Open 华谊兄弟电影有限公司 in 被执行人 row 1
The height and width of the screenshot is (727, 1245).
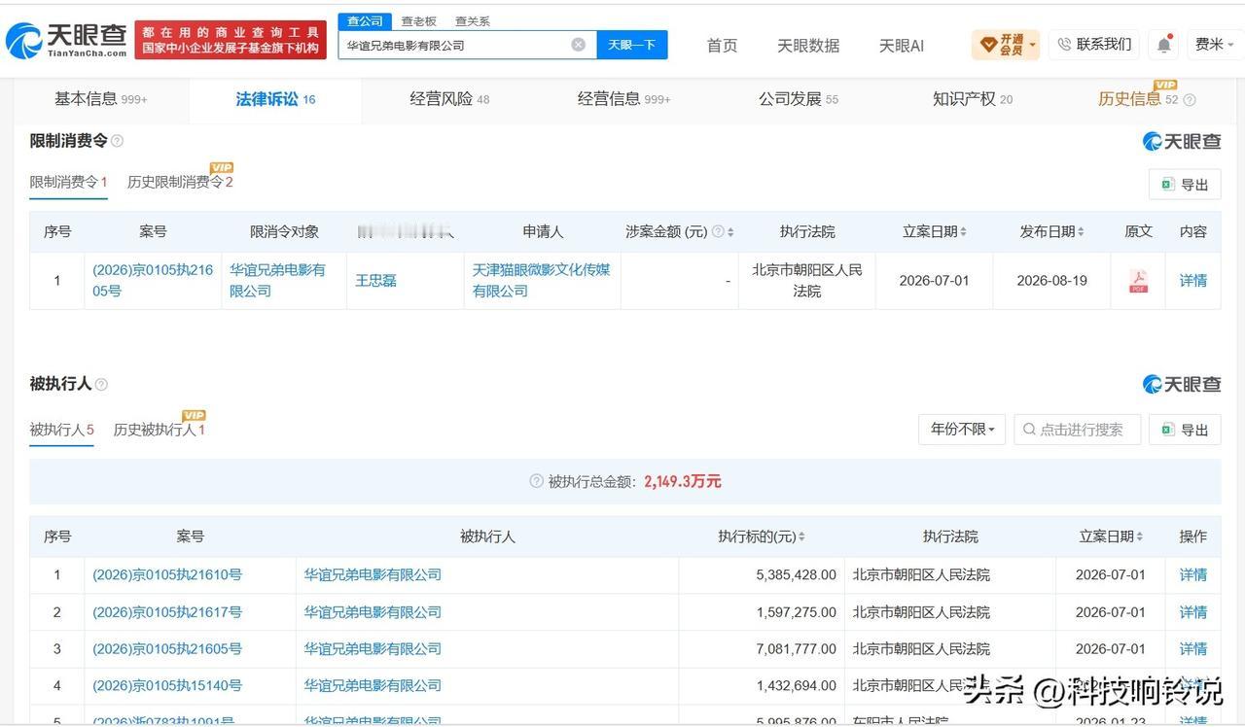pyautogui.click(x=373, y=575)
